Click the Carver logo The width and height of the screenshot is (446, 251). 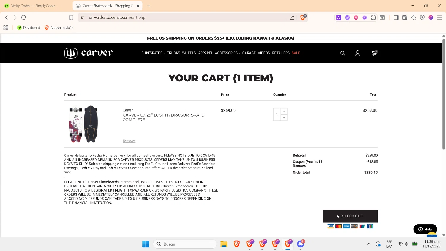pyautogui.click(x=88, y=53)
